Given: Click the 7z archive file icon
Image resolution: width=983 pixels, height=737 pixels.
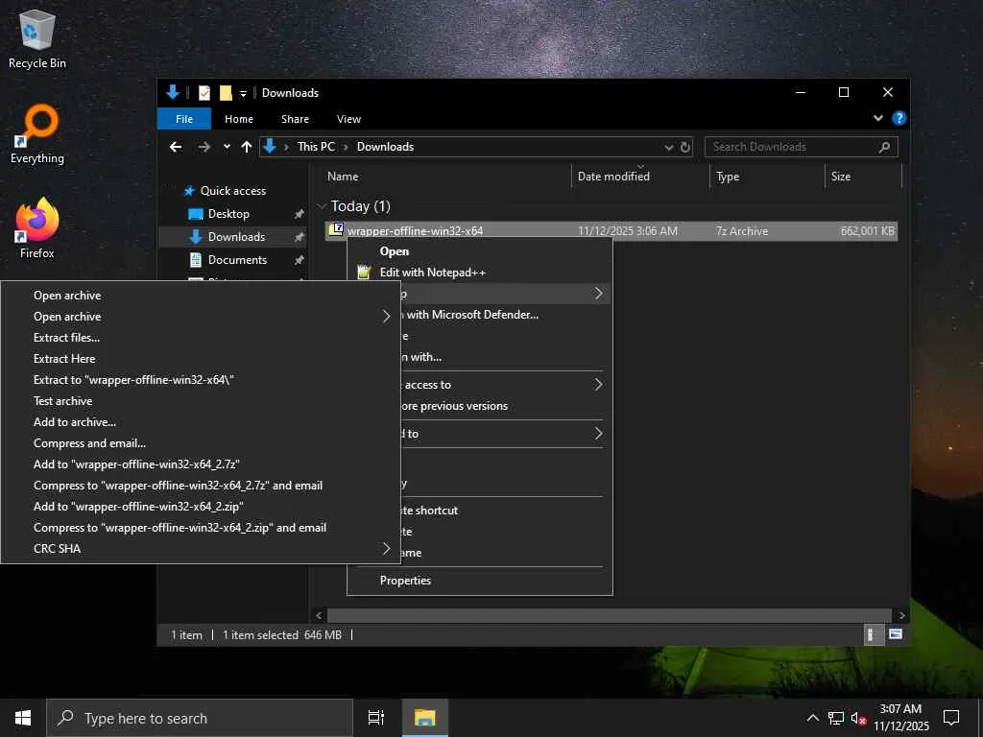Looking at the screenshot, I should (x=336, y=230).
